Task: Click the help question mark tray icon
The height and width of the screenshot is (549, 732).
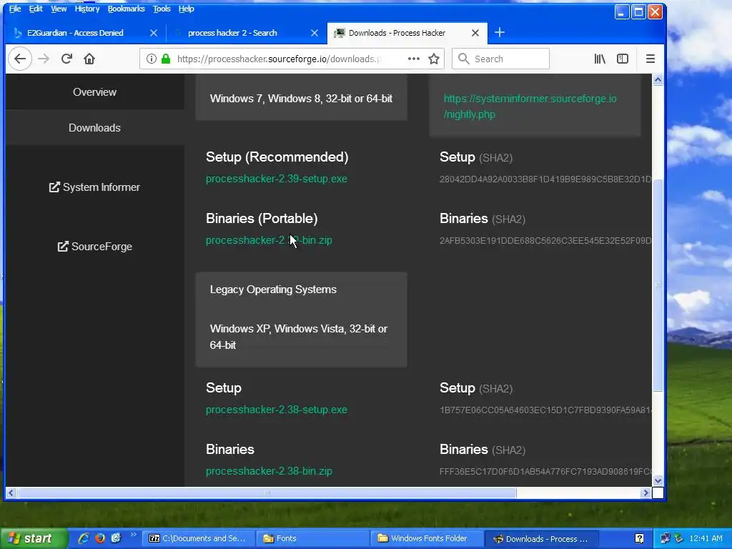Action: pos(640,538)
